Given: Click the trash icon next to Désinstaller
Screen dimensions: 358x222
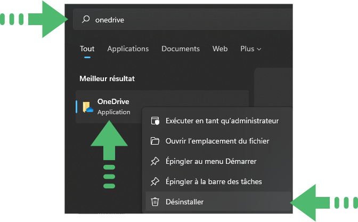Looking at the screenshot, I should pos(155,202).
